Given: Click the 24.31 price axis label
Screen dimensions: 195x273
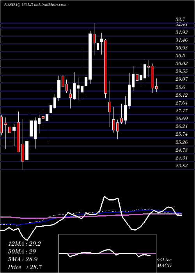Looking at the screenshot, I should [x=182, y=158].
